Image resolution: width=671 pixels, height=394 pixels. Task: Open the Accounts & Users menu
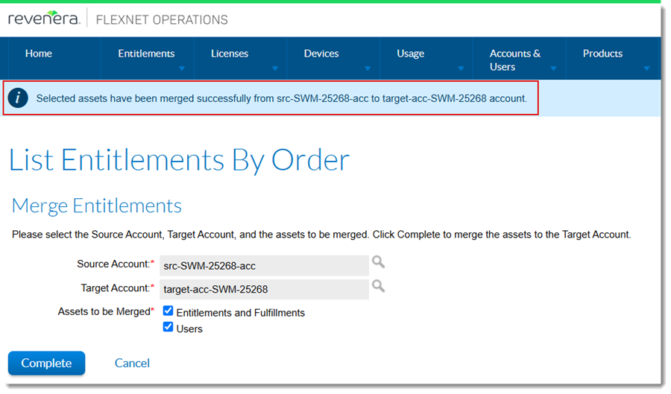coord(515,60)
